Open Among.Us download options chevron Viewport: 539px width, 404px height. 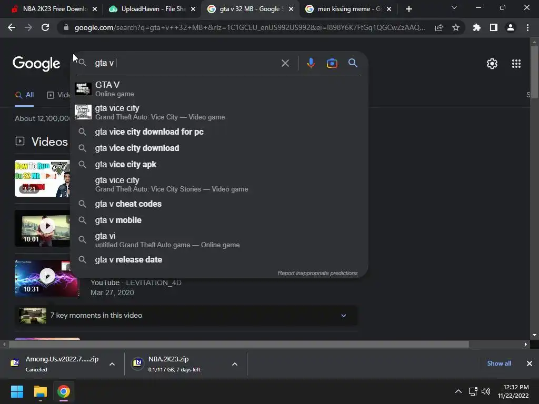coord(112,364)
